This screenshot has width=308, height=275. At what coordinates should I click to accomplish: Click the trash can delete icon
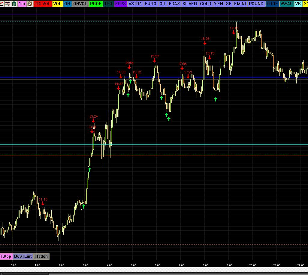pyautogui.click(x=14, y=4)
